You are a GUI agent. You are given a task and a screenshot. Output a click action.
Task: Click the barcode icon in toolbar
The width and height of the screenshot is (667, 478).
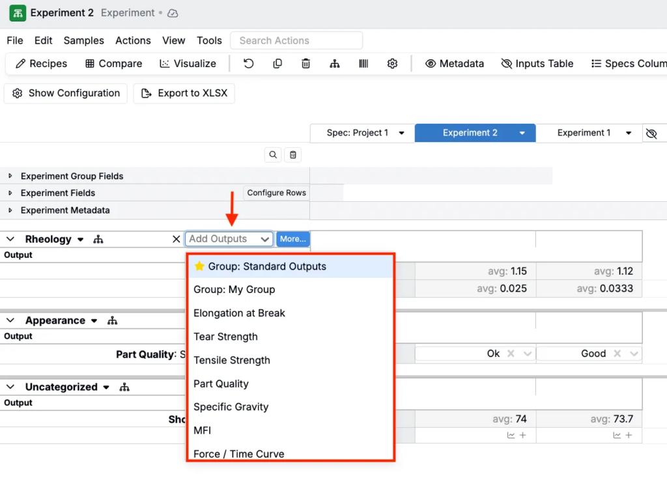pos(363,64)
